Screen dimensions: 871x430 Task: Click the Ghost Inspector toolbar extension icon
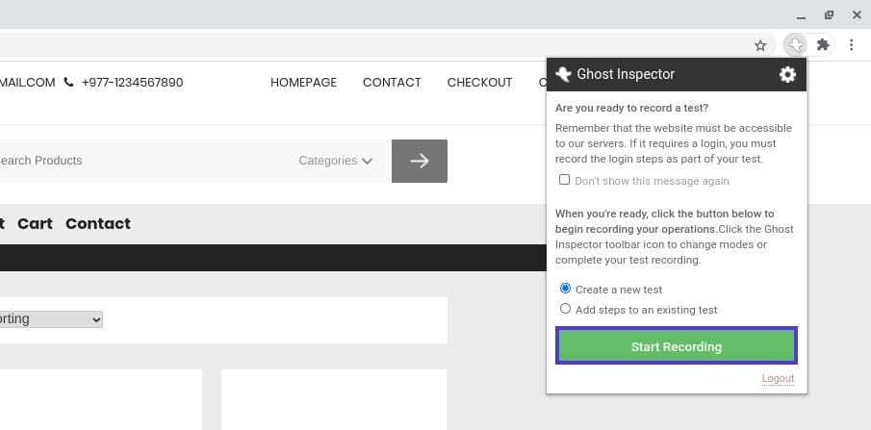[x=795, y=45]
